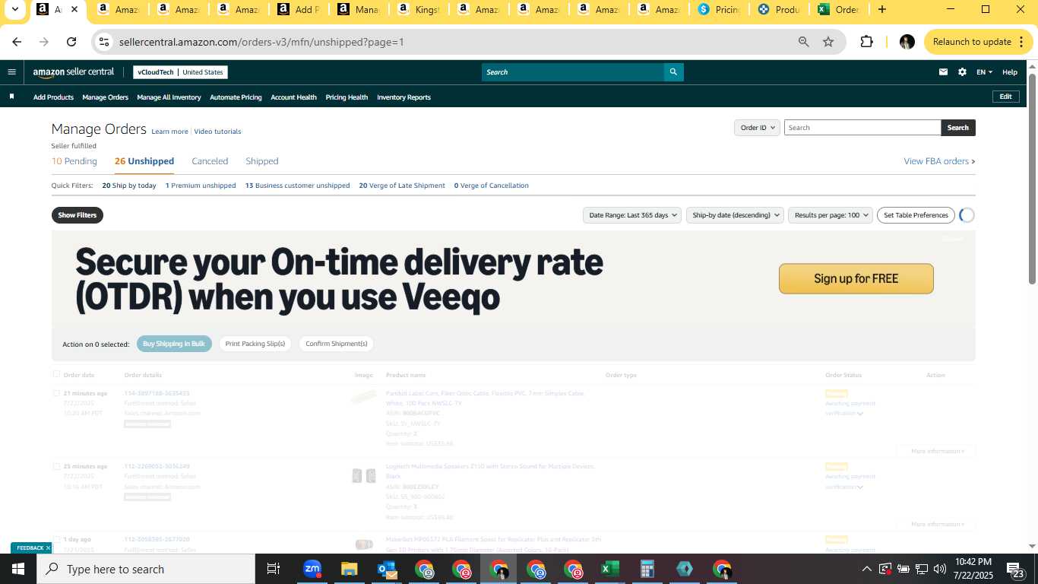Click the page vertical scrollbar
Image resolution: width=1038 pixels, height=584 pixels.
[1033, 181]
